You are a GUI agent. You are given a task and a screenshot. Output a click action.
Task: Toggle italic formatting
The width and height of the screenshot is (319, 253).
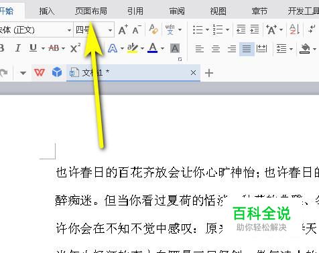point(17,48)
